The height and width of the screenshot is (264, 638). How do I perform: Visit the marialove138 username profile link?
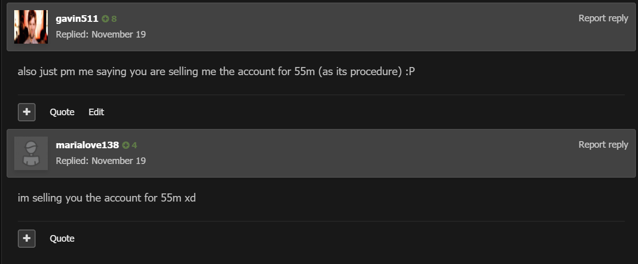pyautogui.click(x=87, y=145)
